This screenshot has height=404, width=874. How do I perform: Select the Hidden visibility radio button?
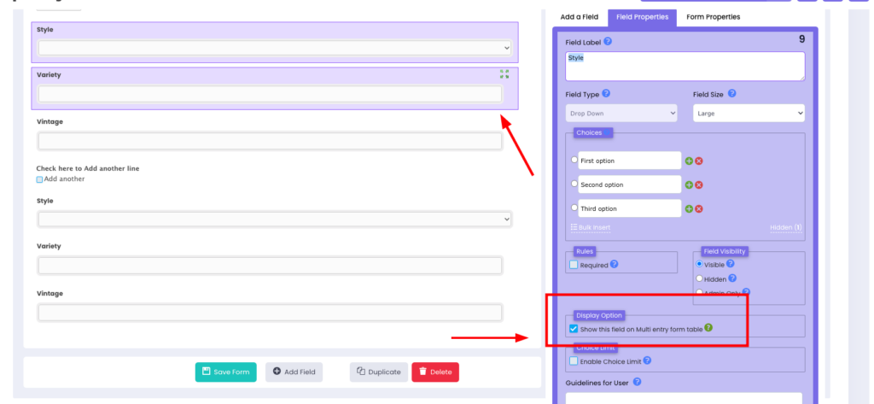pyautogui.click(x=700, y=278)
